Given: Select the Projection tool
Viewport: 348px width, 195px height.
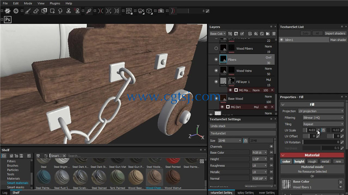Looking at the screenshot, I should tap(44, 11).
